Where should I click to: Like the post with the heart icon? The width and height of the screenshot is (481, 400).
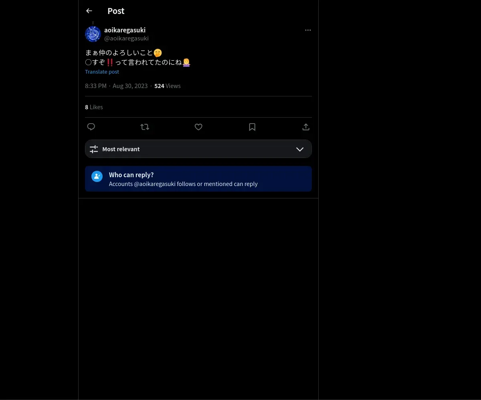point(198,127)
